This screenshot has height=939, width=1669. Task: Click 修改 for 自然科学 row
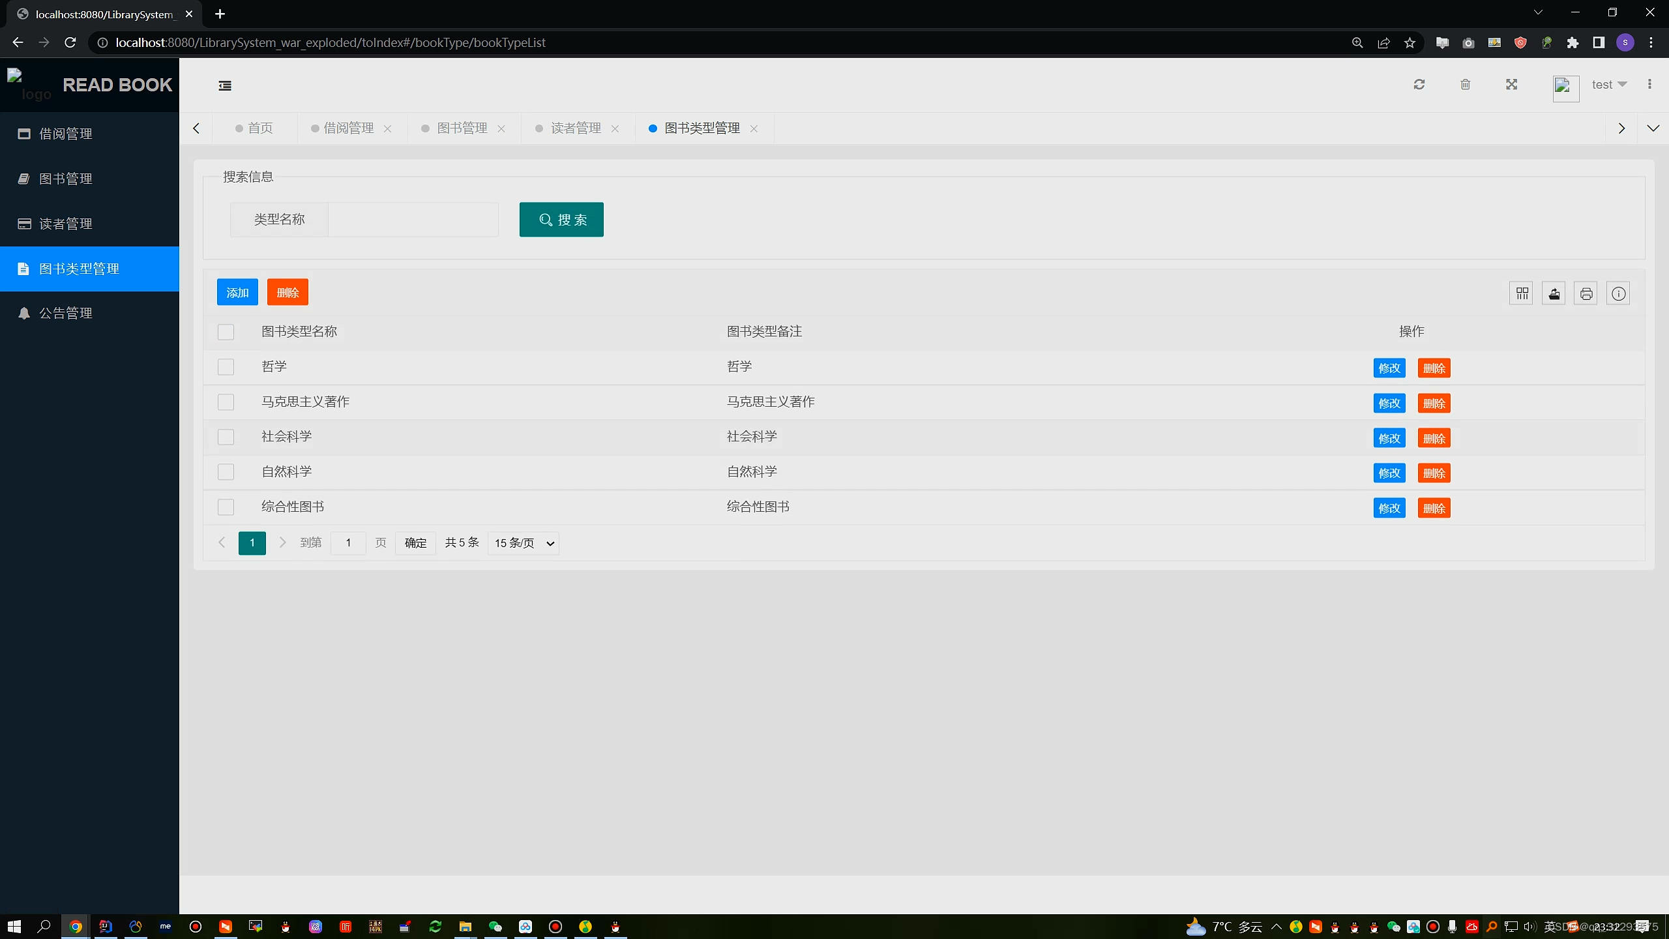(x=1389, y=473)
